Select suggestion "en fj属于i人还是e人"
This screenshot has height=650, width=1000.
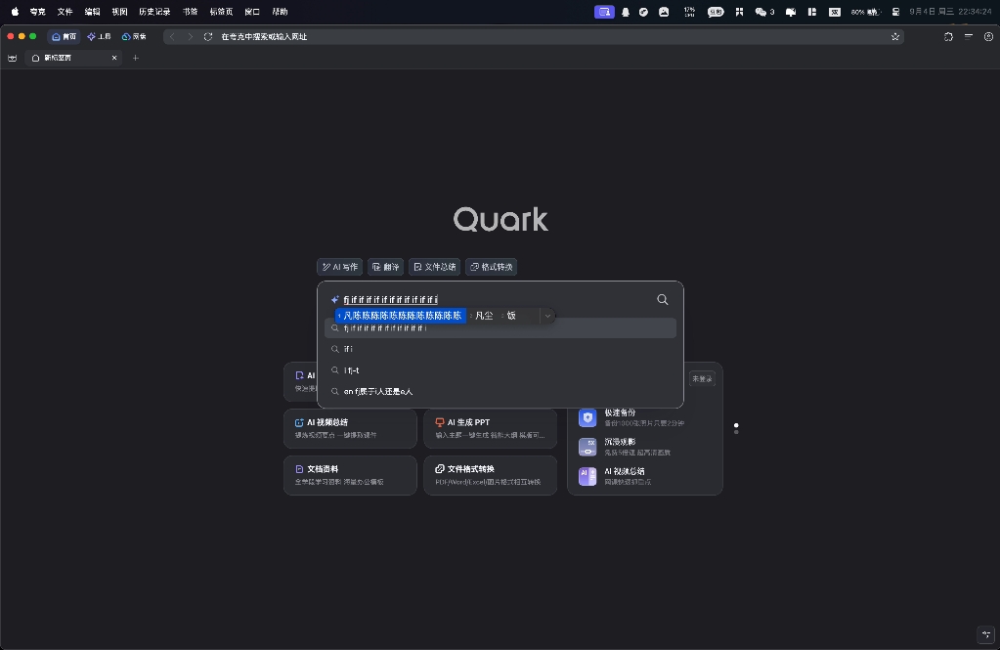[500, 391]
